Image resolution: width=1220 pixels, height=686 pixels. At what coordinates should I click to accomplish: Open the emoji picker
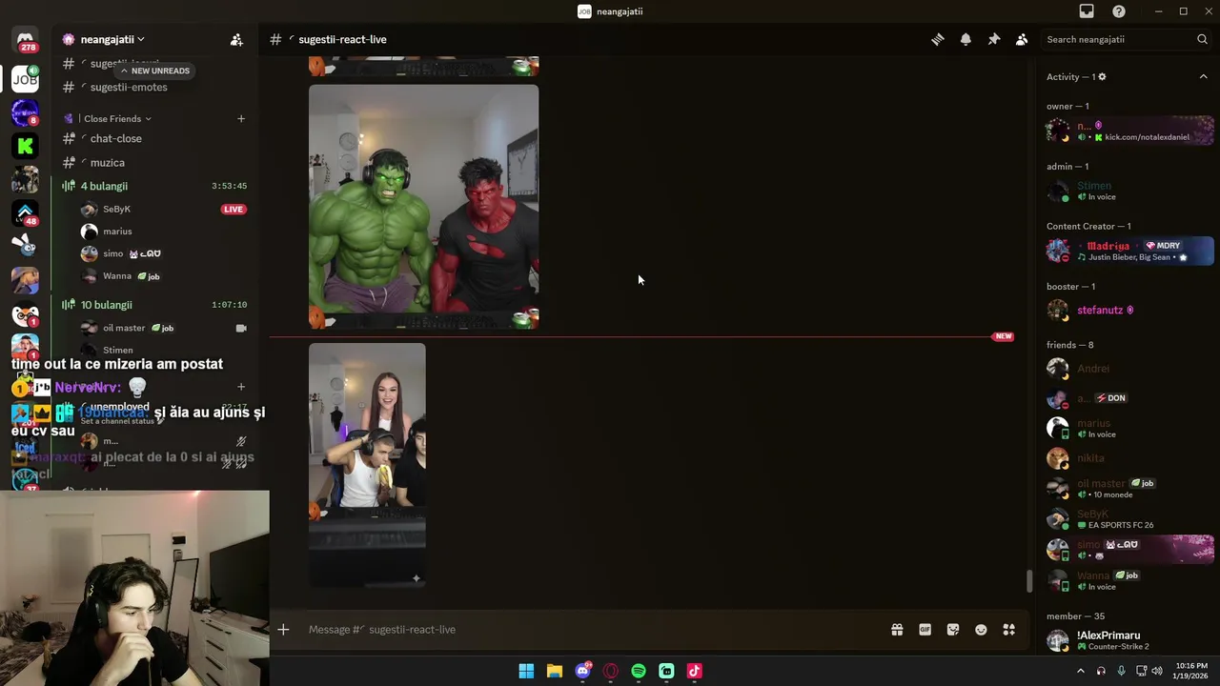[x=981, y=630]
